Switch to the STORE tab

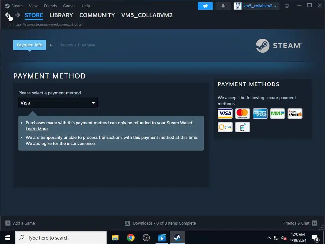34,15
